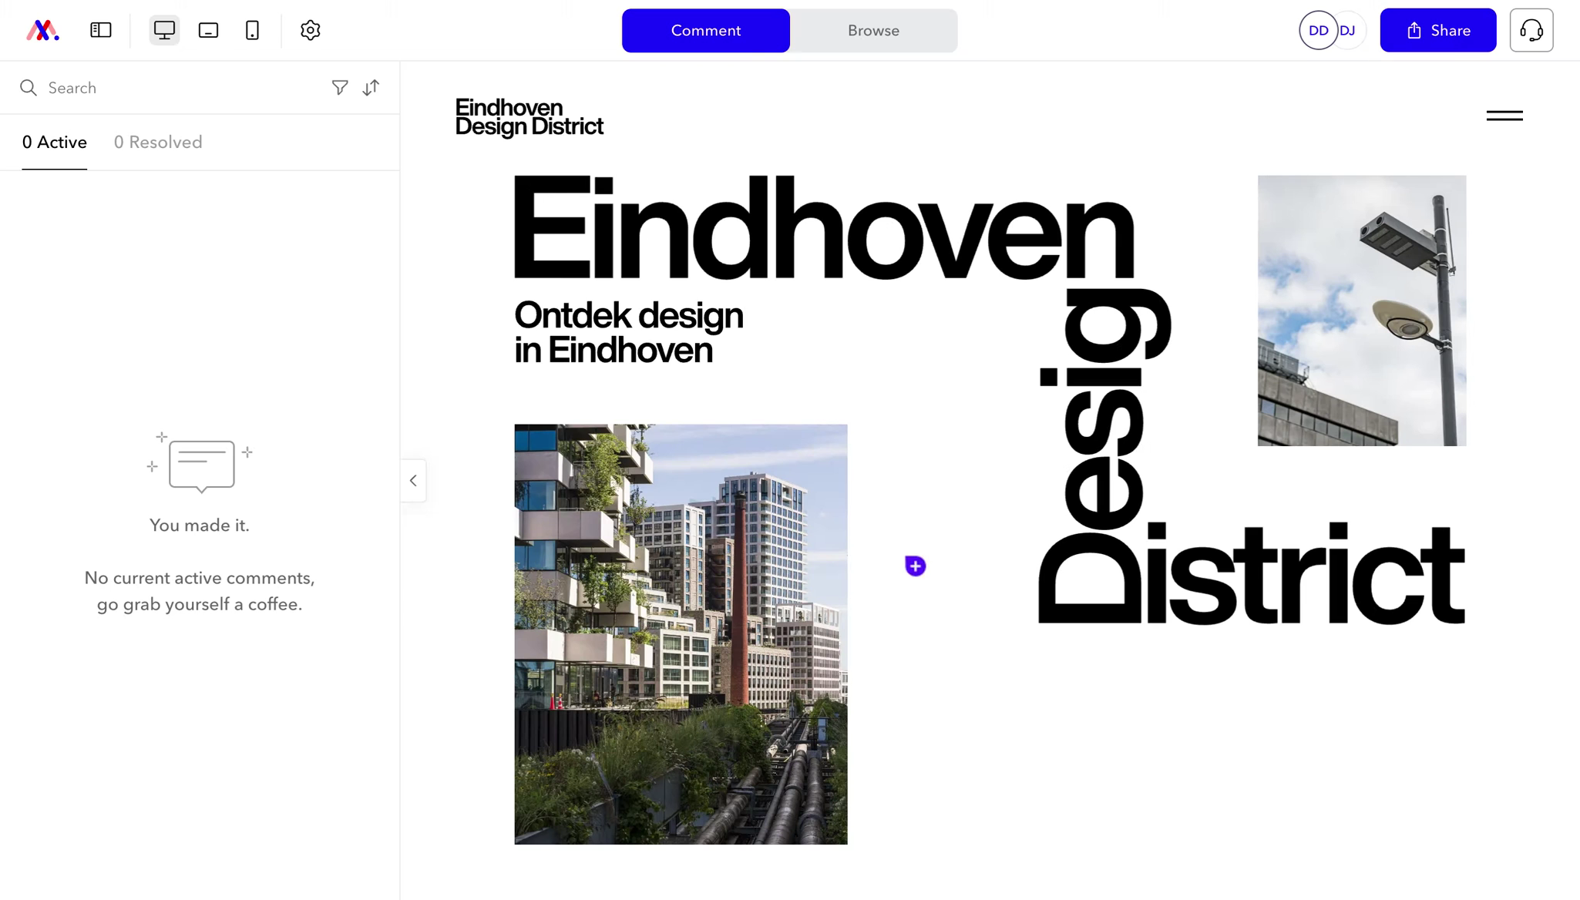This screenshot has height=900, width=1580.
Task: Click the Share button top right
Action: tap(1438, 30)
